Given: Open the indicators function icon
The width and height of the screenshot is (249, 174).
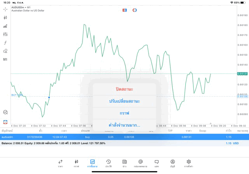Looking at the screenshot, I should coord(5,43).
